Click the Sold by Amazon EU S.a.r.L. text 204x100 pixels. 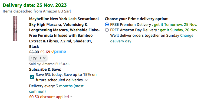point(50,64)
